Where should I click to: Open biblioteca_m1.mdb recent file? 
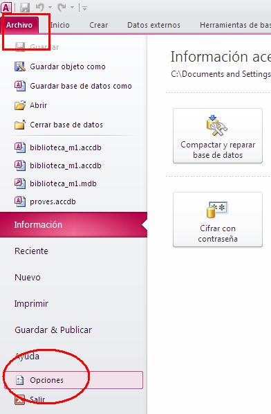(x=64, y=183)
